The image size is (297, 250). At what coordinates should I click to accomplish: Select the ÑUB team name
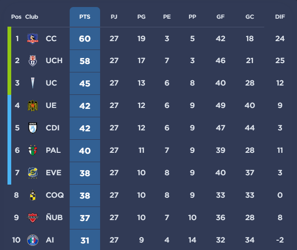(55, 218)
